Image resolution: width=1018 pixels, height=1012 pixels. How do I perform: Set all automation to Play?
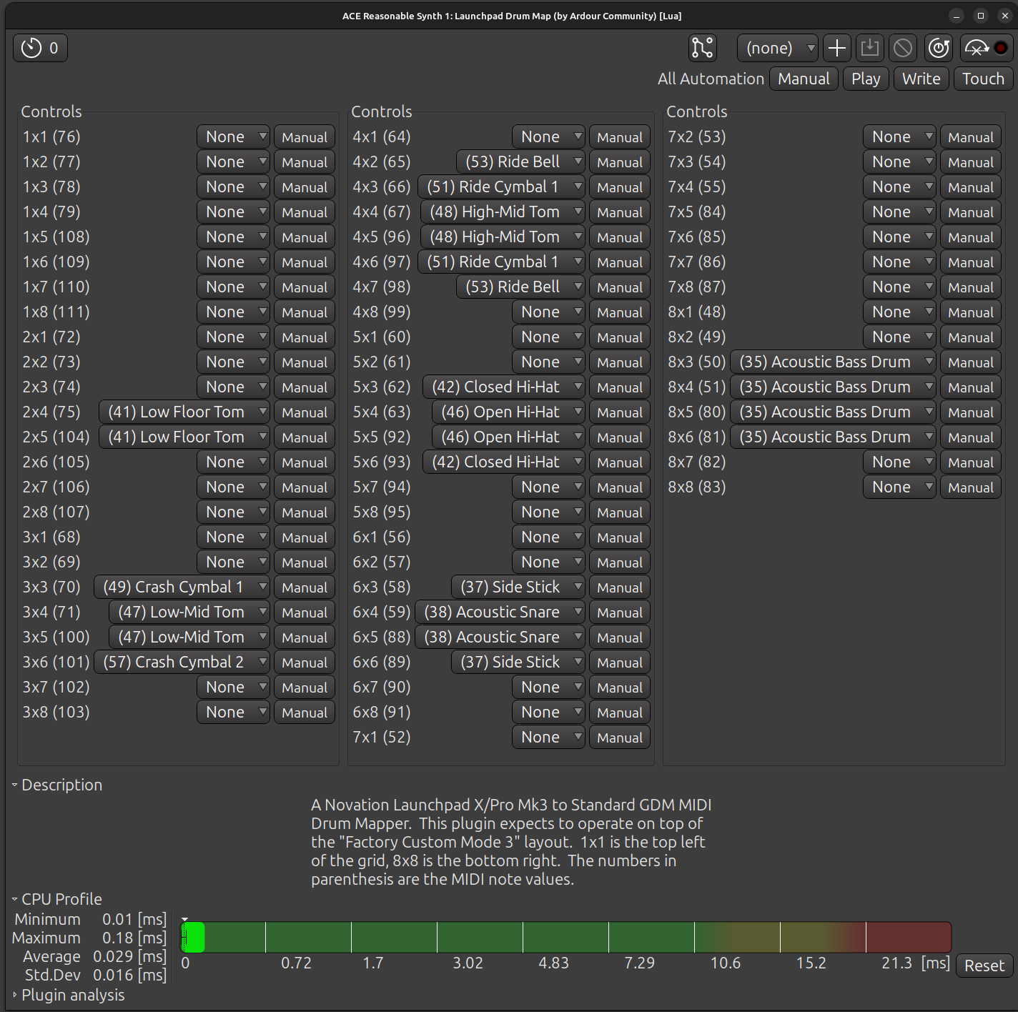(x=865, y=79)
